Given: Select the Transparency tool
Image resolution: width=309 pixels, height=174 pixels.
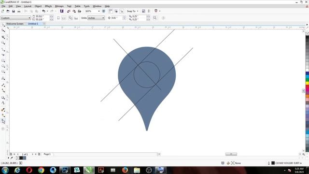Looking at the screenshot, I should tap(3, 103).
